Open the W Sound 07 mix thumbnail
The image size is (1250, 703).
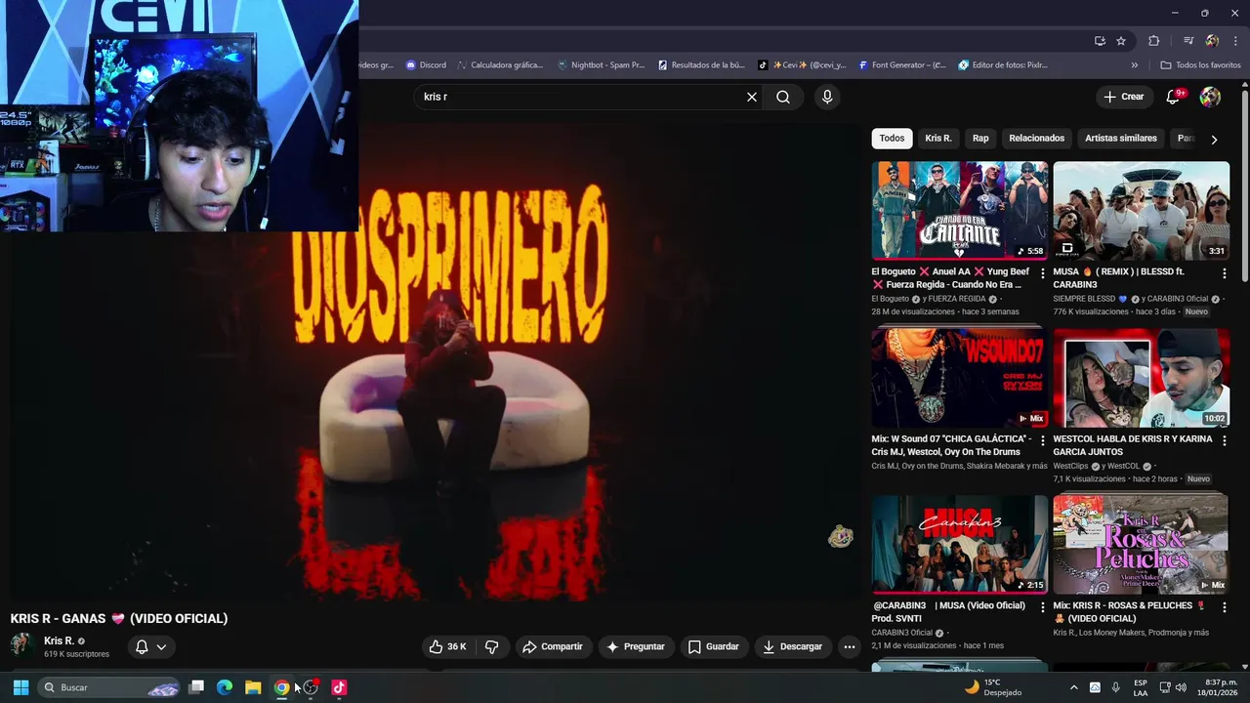[x=960, y=377]
